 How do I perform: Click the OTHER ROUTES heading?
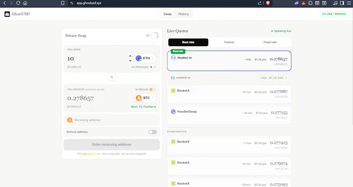[177, 132]
